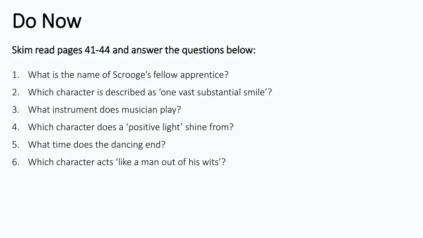The image size is (423, 238).
Task: Click the word 'Now' in the title
Action: (x=62, y=21)
